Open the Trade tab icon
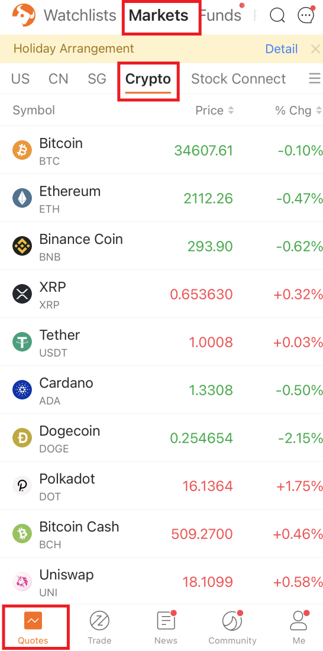323x651 pixels. click(99, 621)
